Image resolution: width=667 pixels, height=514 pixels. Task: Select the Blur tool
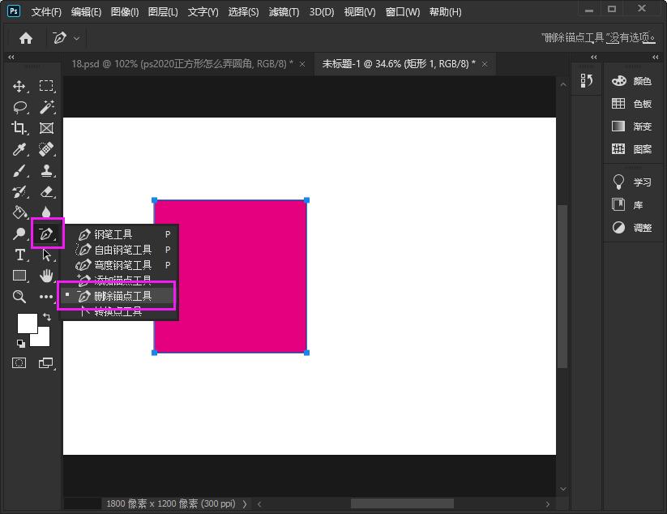pos(46,212)
